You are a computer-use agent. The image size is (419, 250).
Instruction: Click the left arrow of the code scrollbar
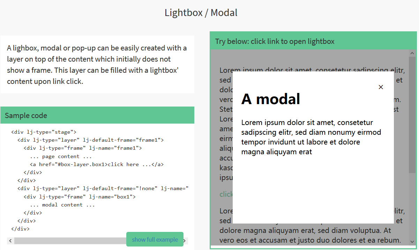click(10, 241)
